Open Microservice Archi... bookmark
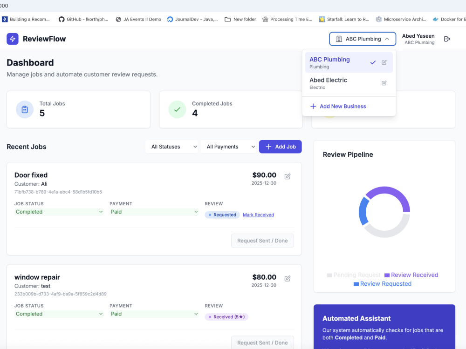The width and height of the screenshot is (466, 349). [401, 19]
